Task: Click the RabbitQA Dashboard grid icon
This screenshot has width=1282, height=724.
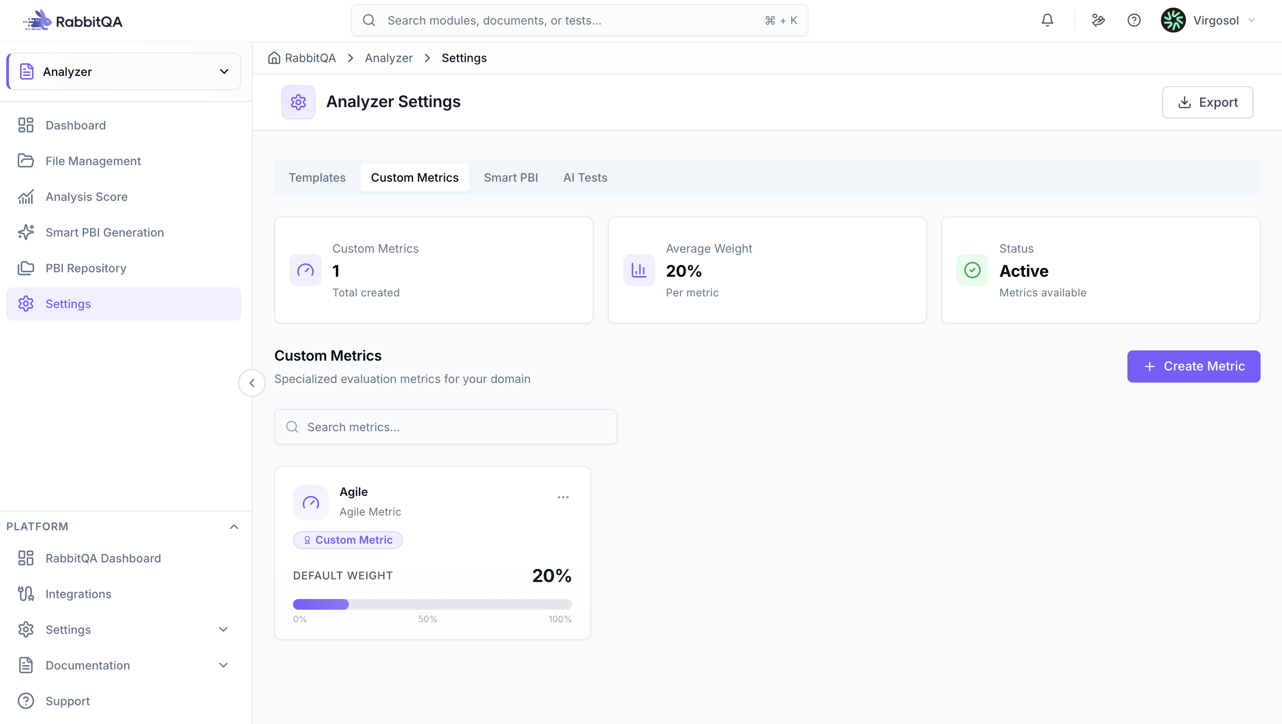Action: point(25,558)
